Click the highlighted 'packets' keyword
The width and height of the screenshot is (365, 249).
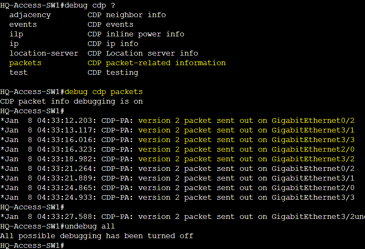click(26, 63)
